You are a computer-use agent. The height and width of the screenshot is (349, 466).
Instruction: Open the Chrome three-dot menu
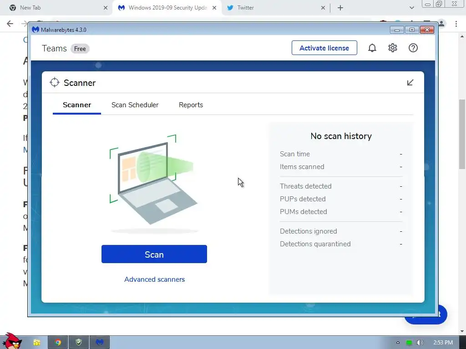point(456,24)
